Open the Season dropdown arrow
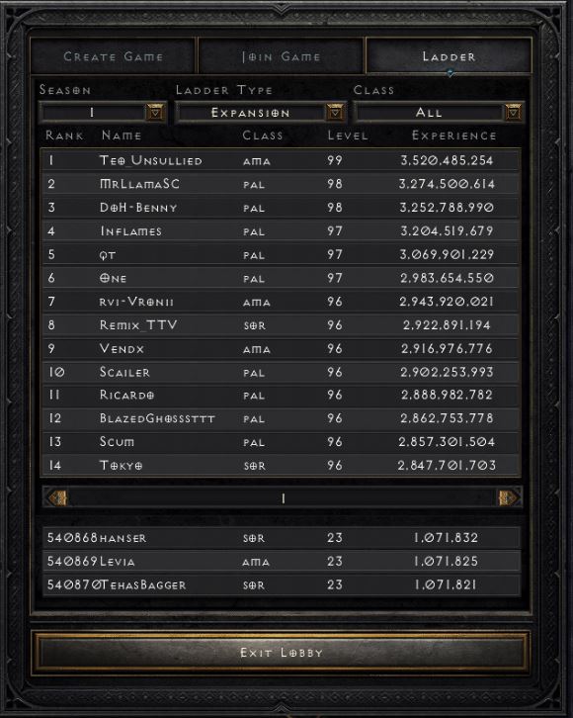 pos(155,112)
